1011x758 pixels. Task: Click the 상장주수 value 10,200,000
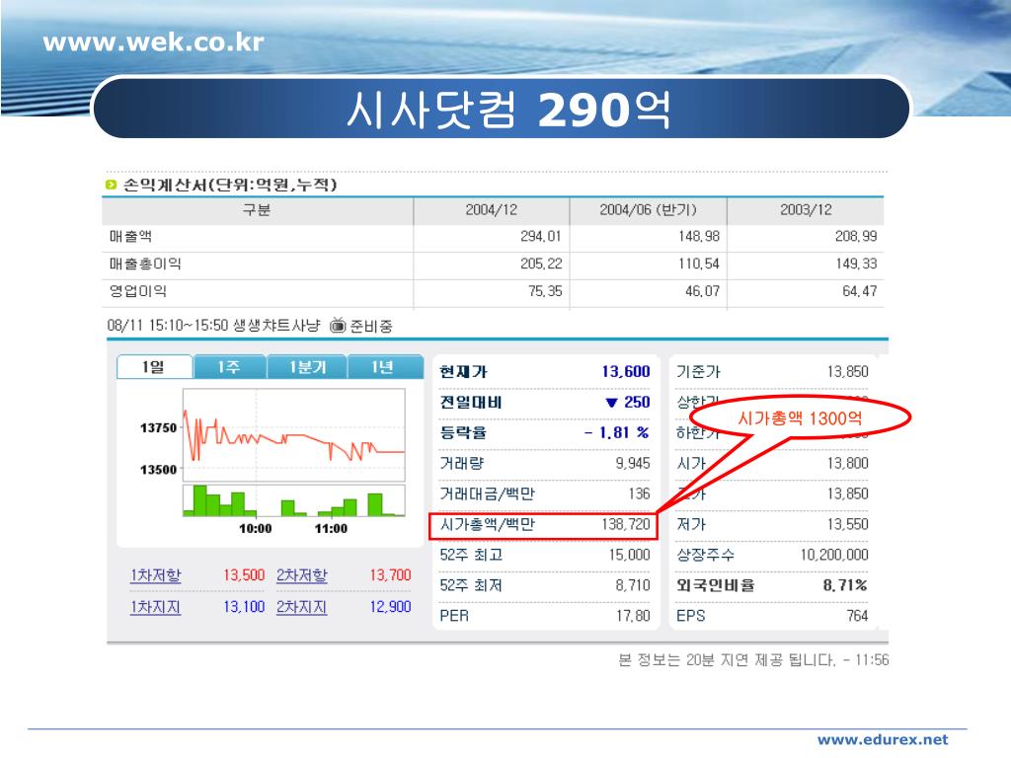point(834,555)
